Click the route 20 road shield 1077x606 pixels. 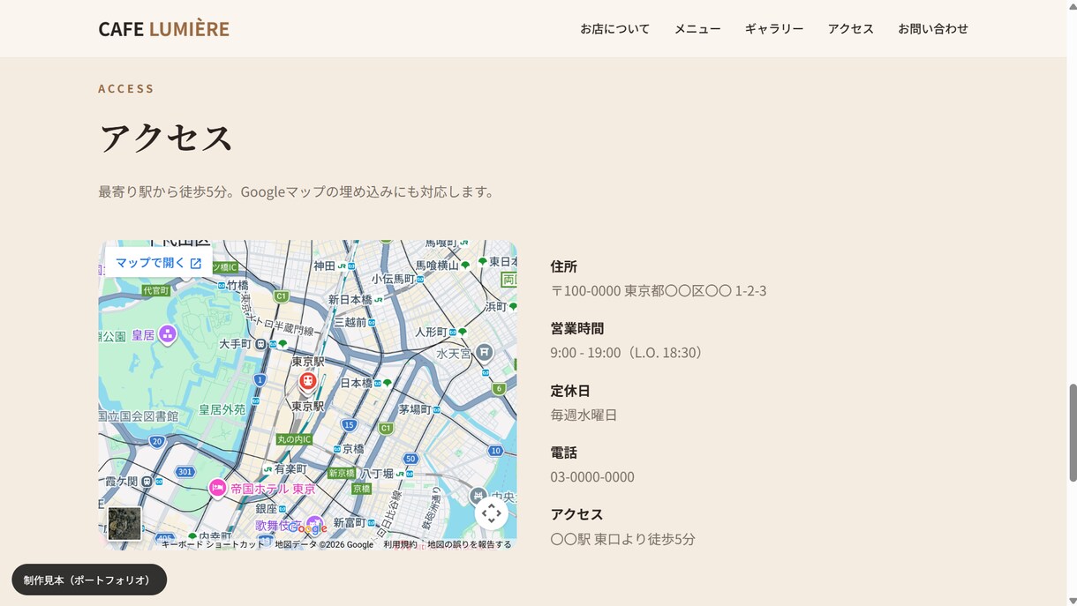pyautogui.click(x=156, y=441)
